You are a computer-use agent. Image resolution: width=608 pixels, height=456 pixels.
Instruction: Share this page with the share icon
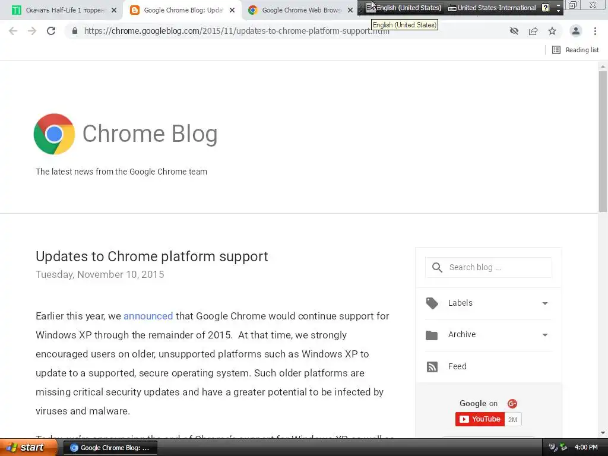coord(533,31)
